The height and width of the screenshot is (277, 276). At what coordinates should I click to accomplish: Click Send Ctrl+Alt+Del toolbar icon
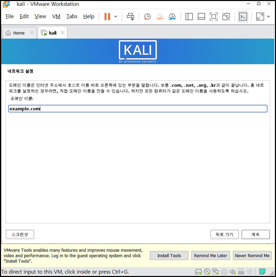130,17
